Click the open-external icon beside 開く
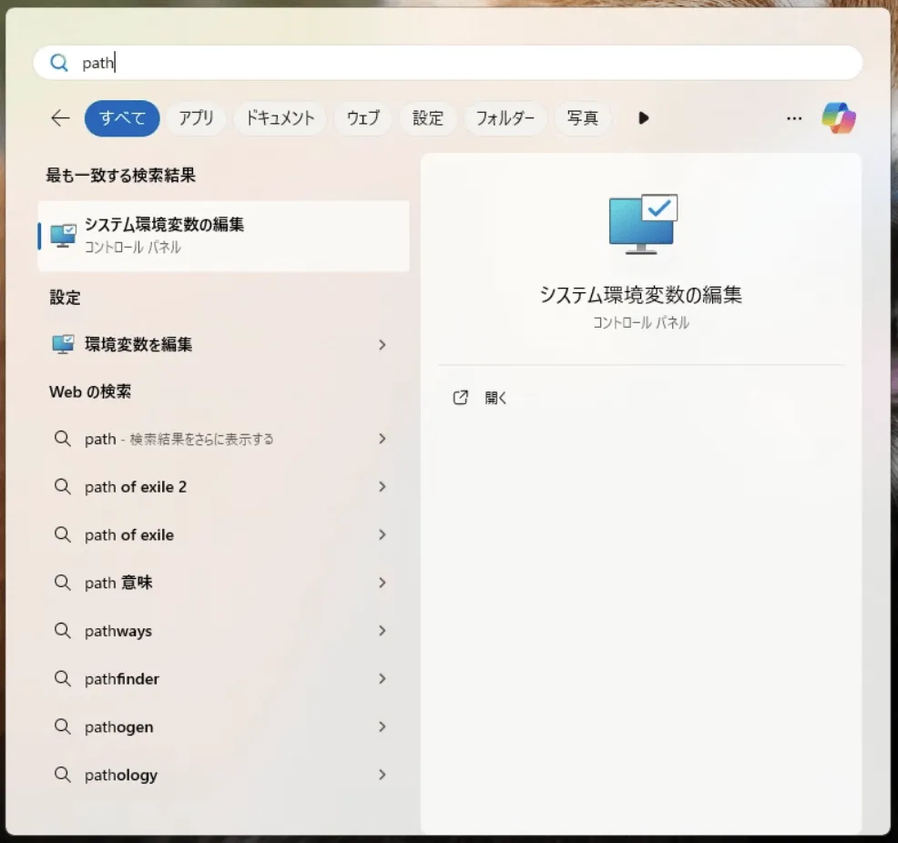 pos(461,398)
